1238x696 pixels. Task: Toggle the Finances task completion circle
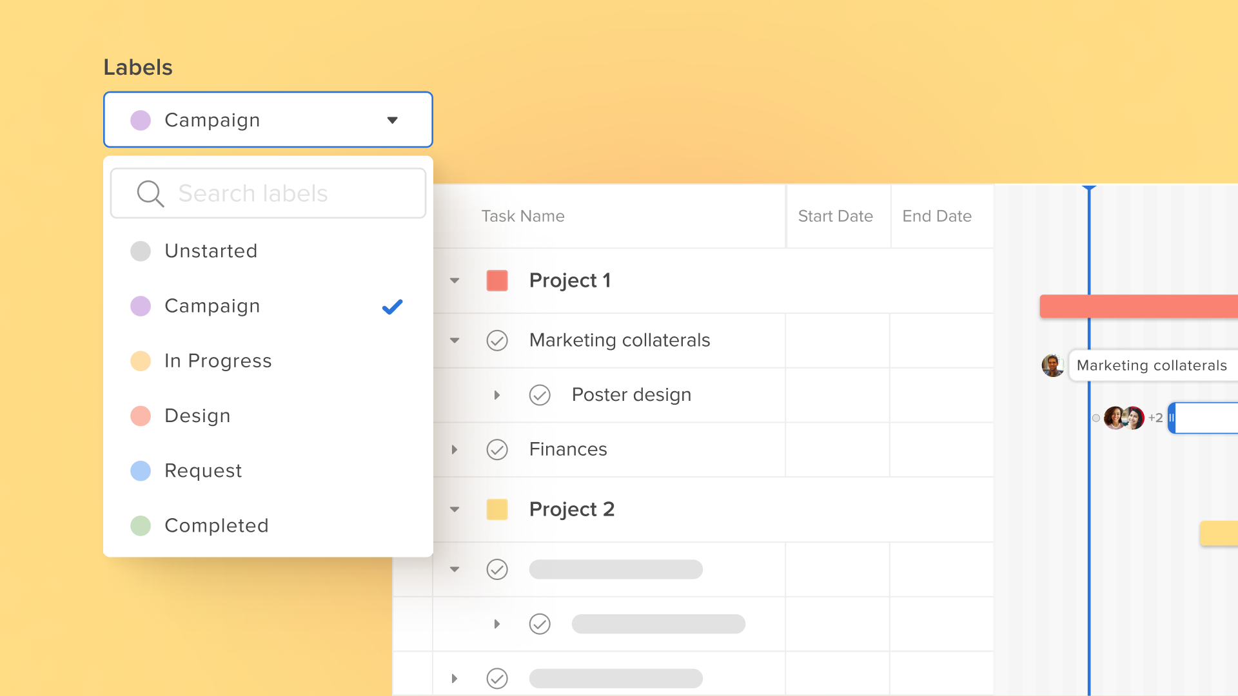point(497,450)
